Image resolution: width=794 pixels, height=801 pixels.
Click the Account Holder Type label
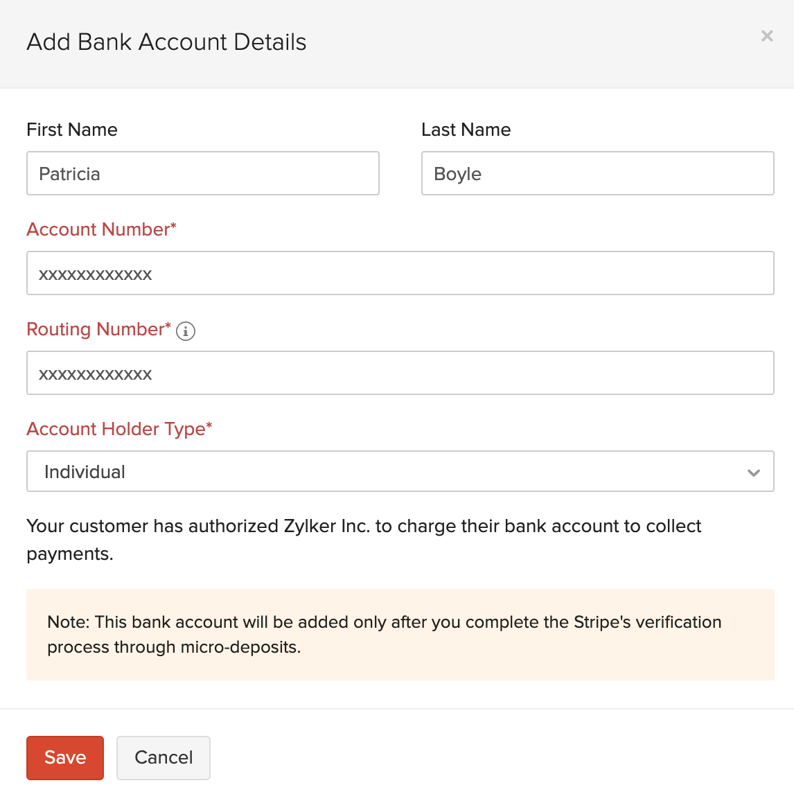point(119,429)
